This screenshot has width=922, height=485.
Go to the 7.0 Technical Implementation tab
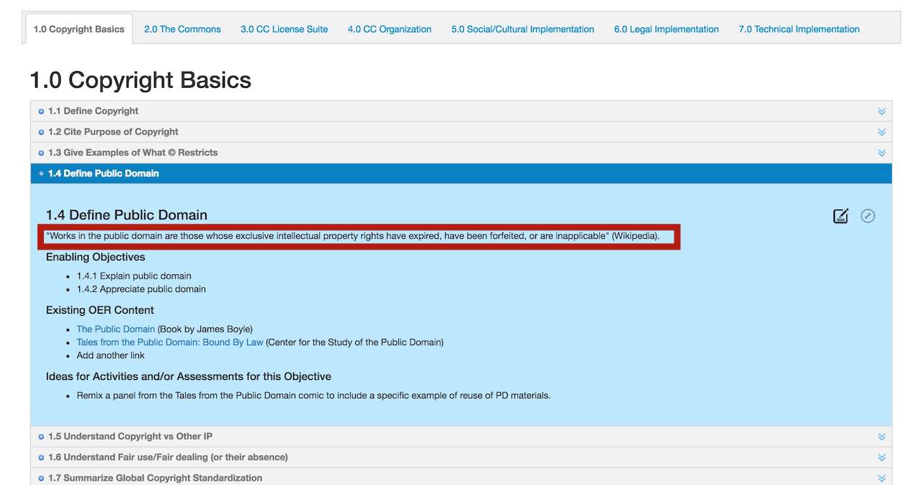point(799,30)
